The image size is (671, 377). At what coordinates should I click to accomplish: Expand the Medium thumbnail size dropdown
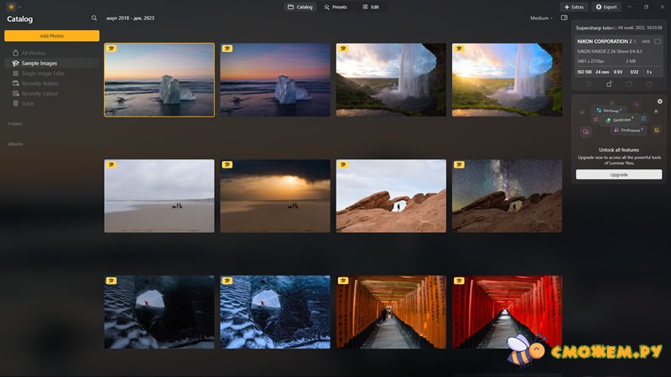pyautogui.click(x=541, y=18)
